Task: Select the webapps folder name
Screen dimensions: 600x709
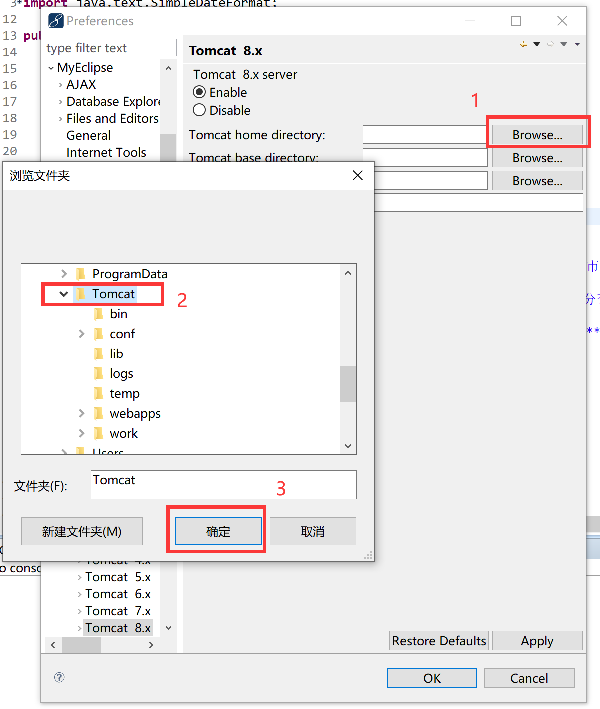Action: coord(135,413)
